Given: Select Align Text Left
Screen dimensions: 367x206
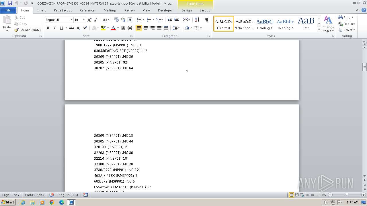Looking at the screenshot, I should (139, 28).
